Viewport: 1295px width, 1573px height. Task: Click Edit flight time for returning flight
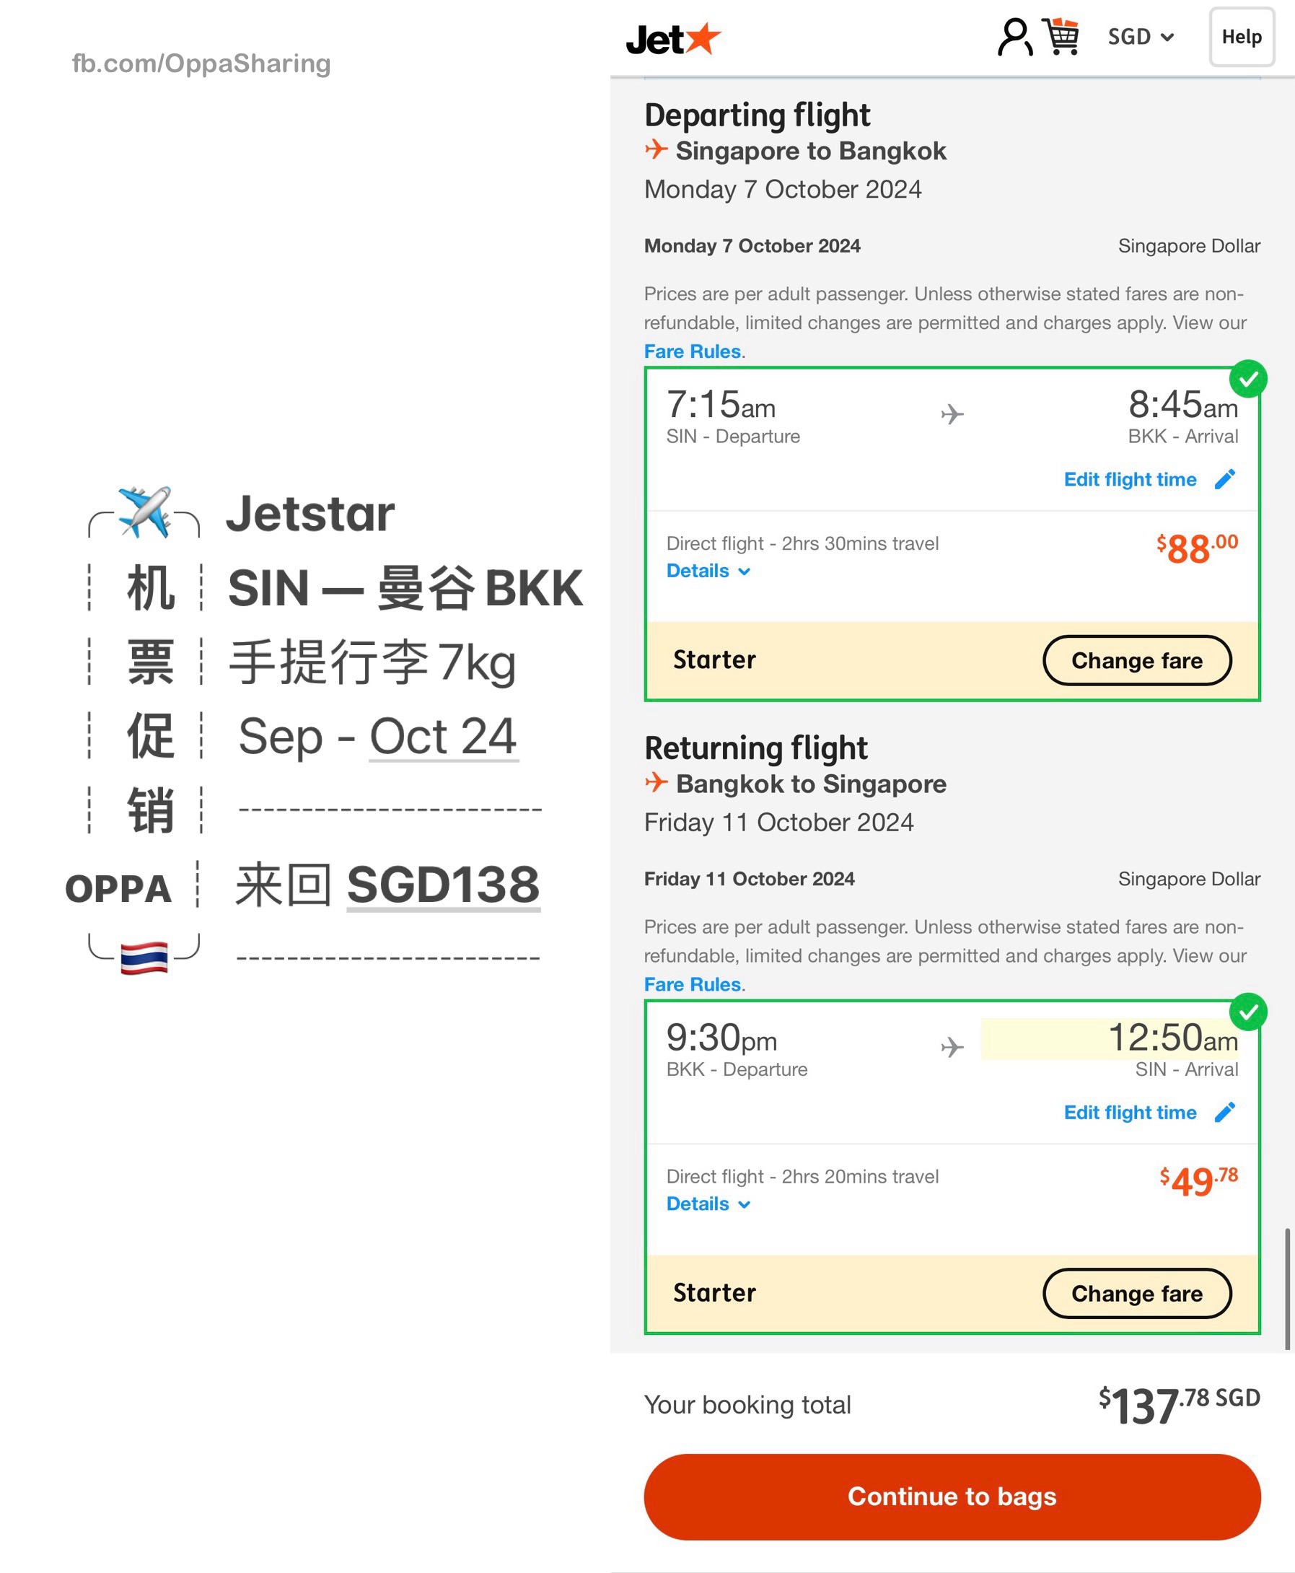pos(1129,1112)
